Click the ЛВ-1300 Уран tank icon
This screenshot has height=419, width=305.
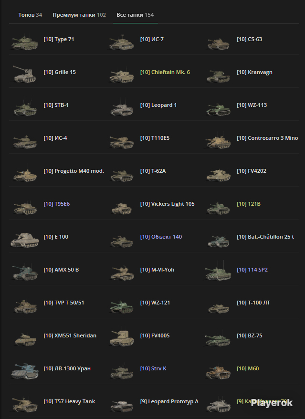tap(25, 371)
